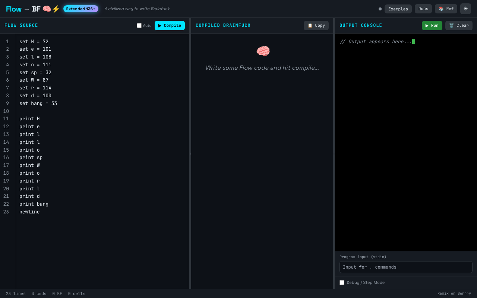Click the line 'set r = 114'
This screenshot has height=298, width=477.
coord(35,88)
